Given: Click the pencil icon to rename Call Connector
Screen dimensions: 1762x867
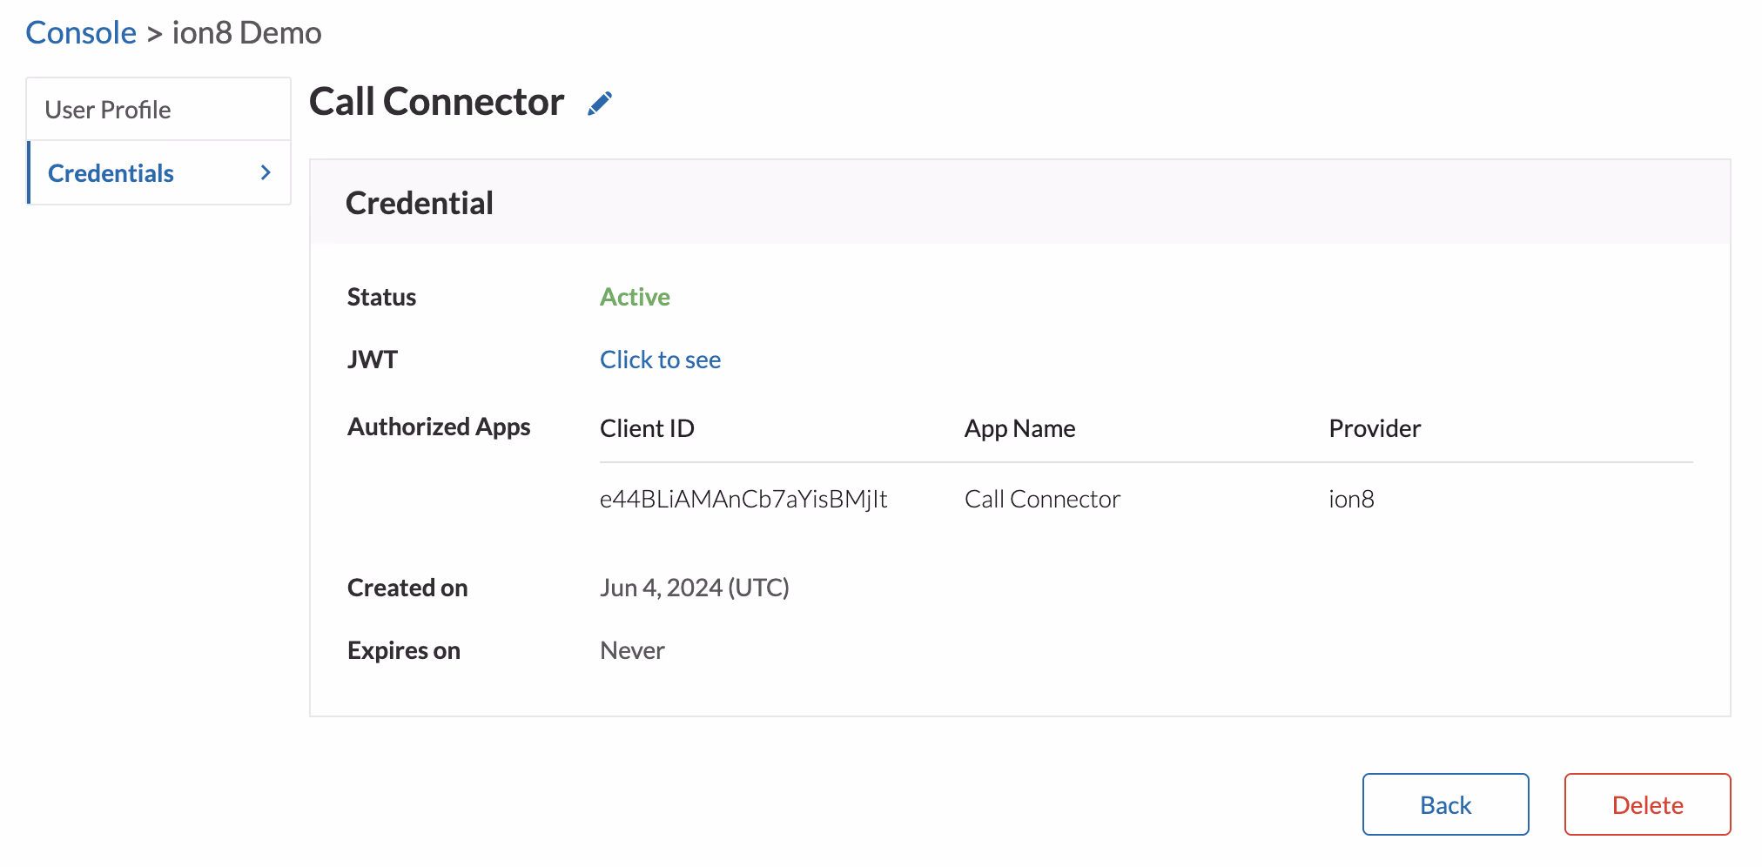Looking at the screenshot, I should pyautogui.click(x=600, y=102).
